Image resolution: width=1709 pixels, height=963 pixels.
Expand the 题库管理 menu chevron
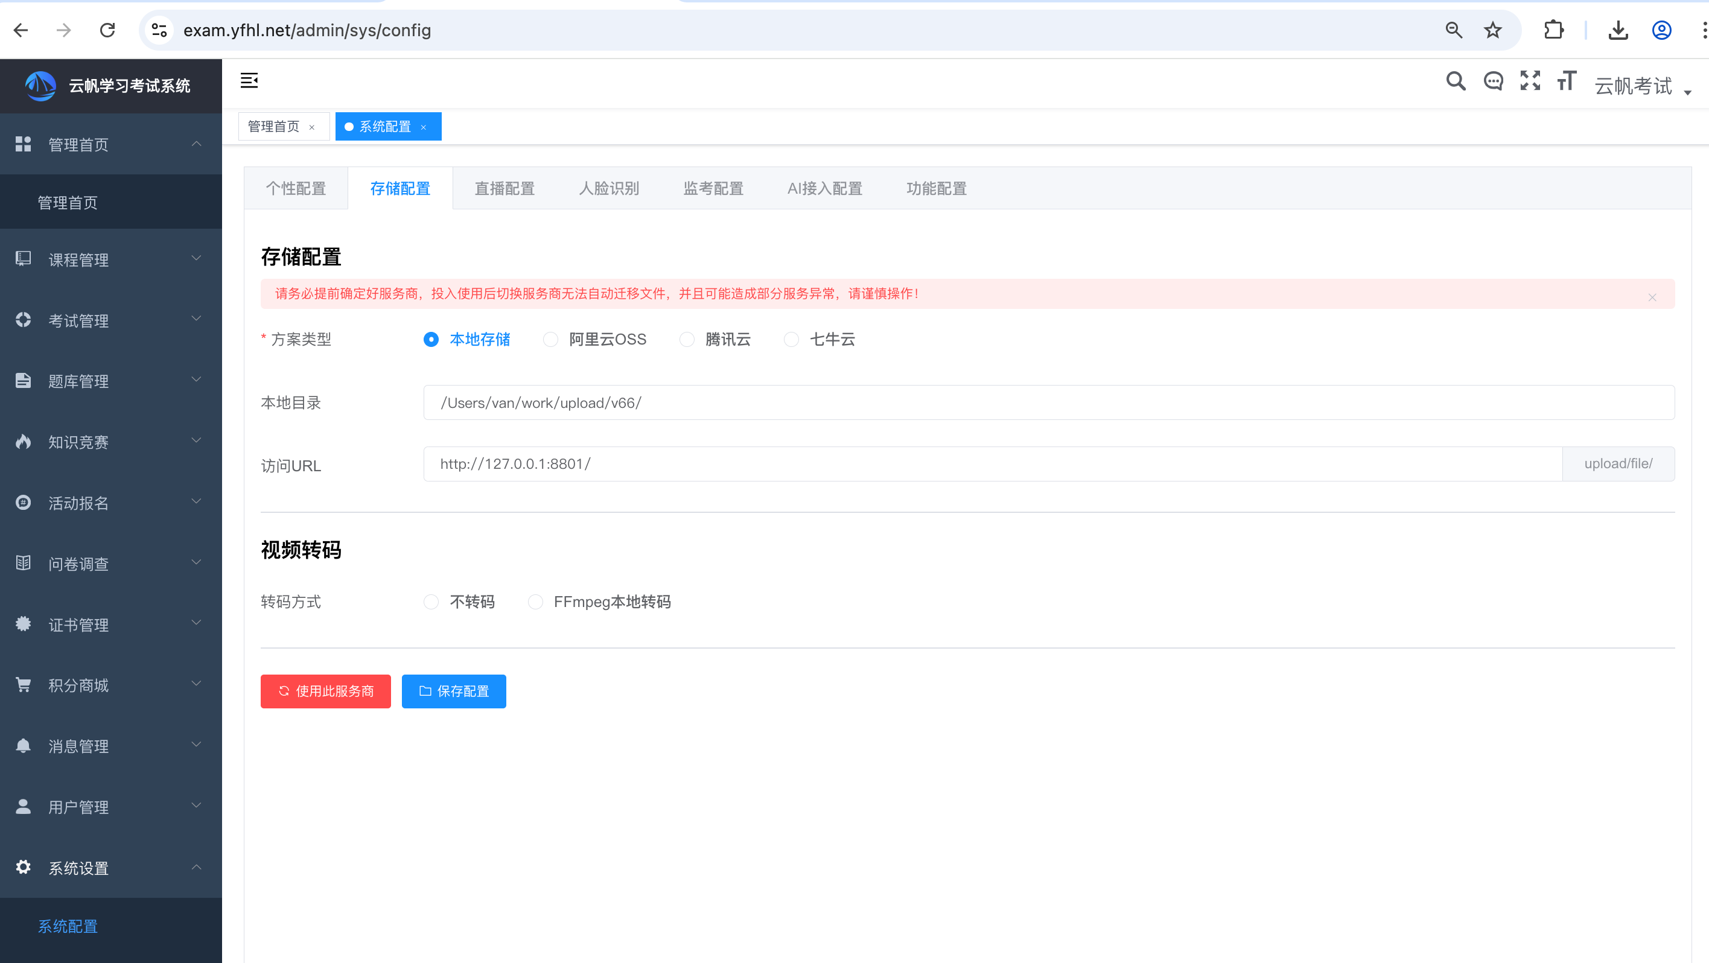(196, 380)
